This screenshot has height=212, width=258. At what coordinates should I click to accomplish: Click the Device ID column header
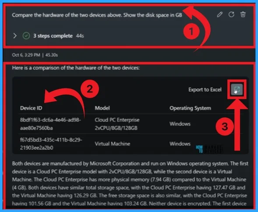[31, 108]
